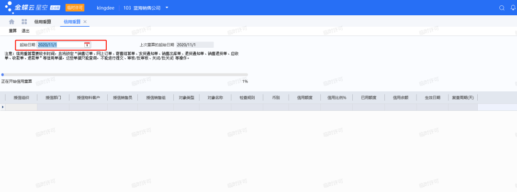Click the 授信销售组 column header

(156, 97)
